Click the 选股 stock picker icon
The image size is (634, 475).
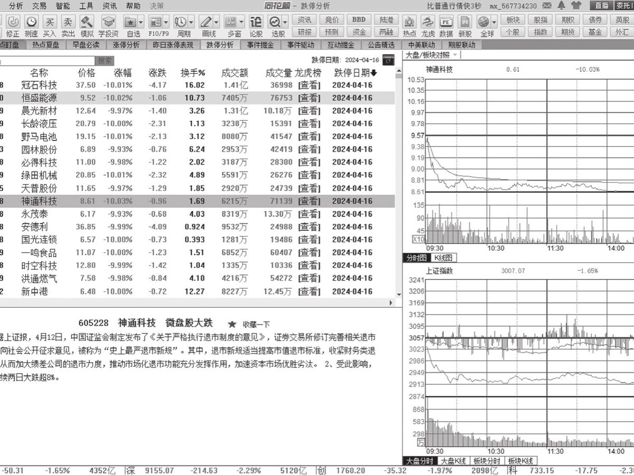(x=275, y=22)
